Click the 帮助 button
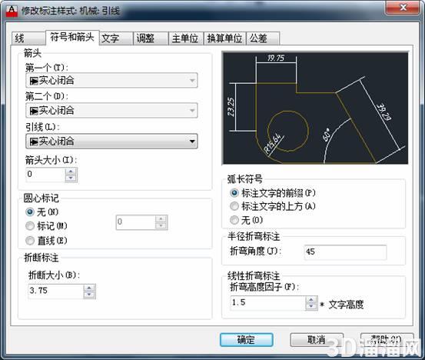Screen dimensions: 425x360 click(387, 340)
